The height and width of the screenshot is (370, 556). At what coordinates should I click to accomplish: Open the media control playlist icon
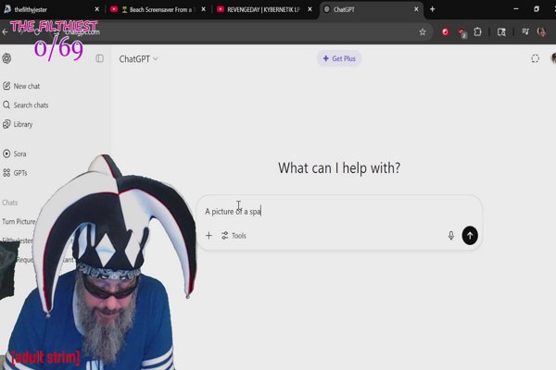525,31
